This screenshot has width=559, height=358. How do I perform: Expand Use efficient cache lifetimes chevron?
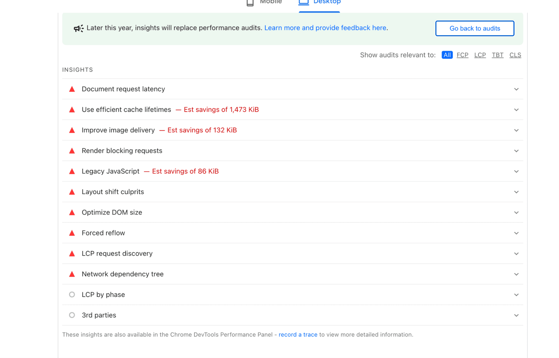point(516,110)
